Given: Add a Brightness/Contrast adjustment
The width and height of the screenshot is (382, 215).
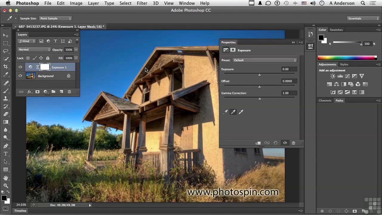Looking at the screenshot, I should click(x=333, y=76).
